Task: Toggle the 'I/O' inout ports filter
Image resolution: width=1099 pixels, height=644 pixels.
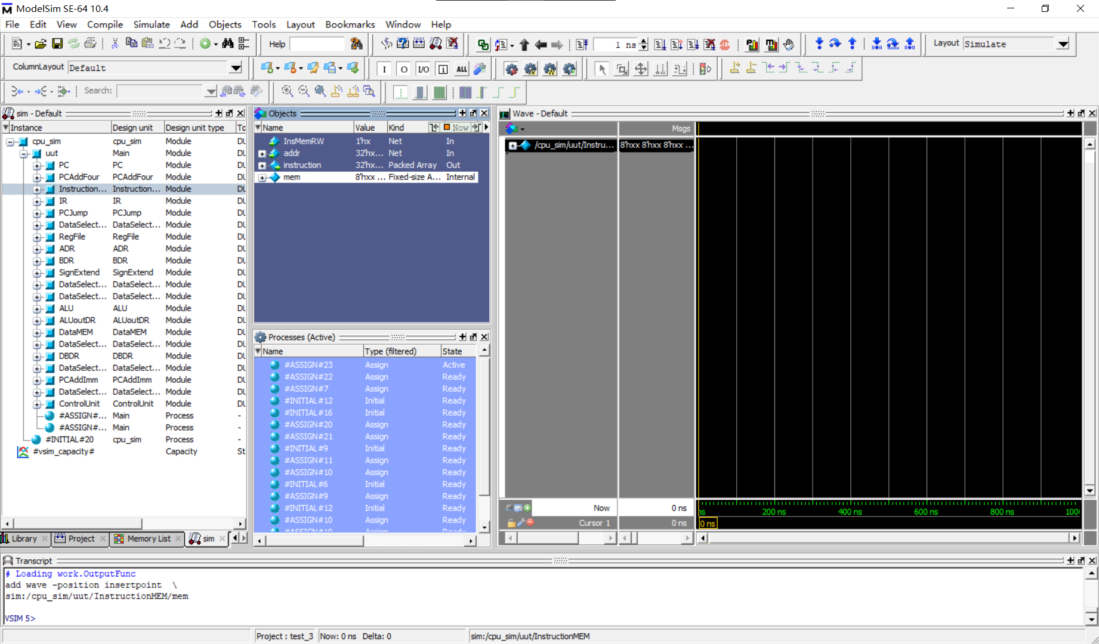Action: tap(424, 69)
